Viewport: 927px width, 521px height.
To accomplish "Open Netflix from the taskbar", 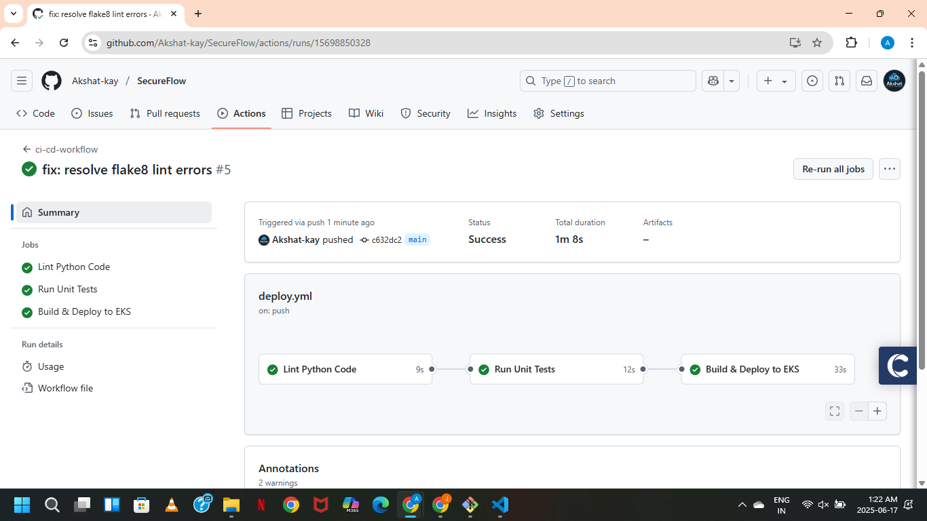I will [261, 505].
